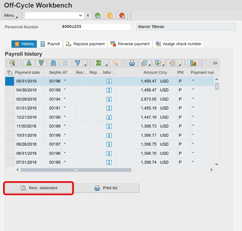The width and height of the screenshot is (242, 231).
Task: Sort payroll history in ascending order
Action: pyautogui.click(x=29, y=63)
